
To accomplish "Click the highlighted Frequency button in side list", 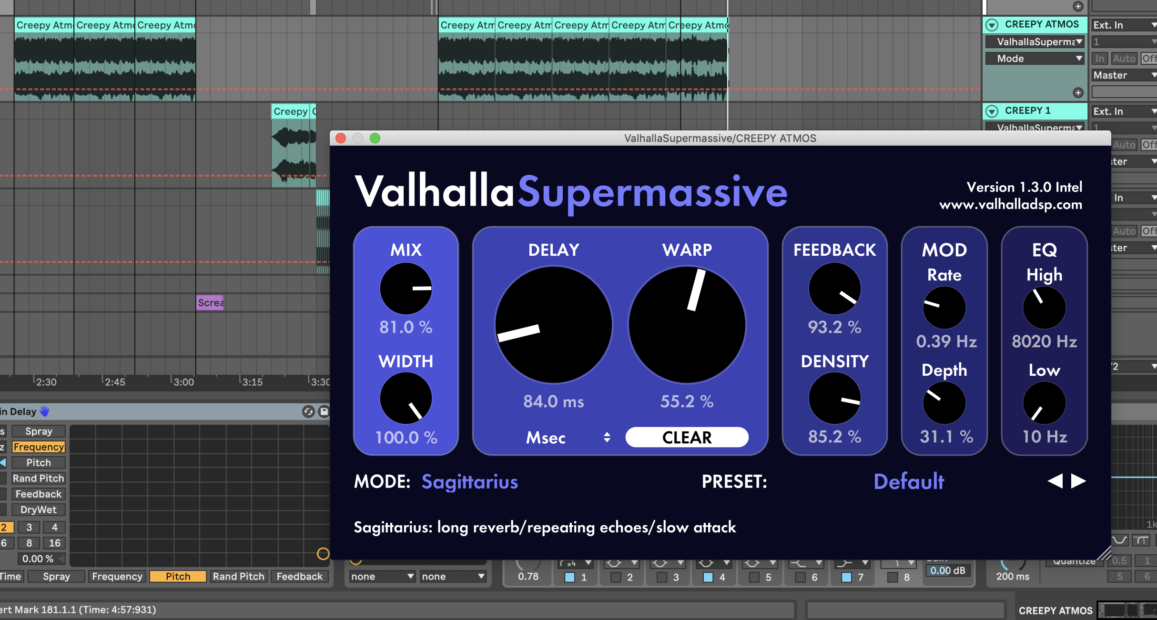I will click(x=39, y=447).
